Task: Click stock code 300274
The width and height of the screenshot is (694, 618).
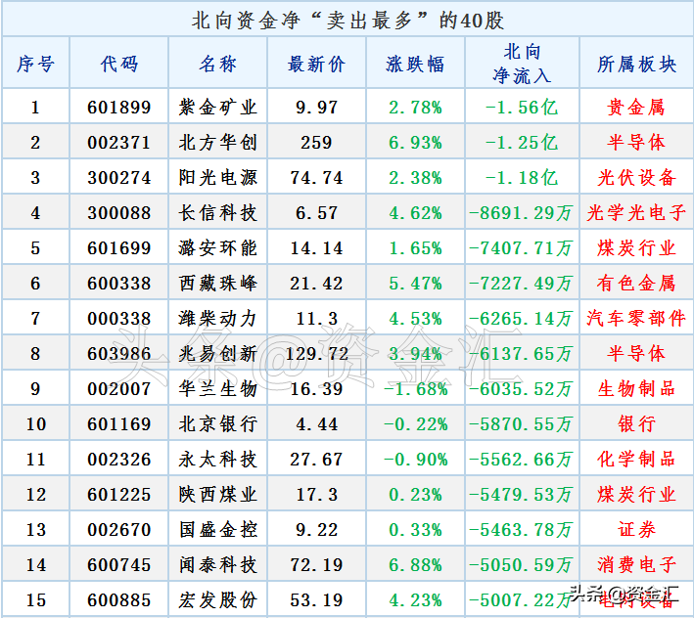Action: click(119, 178)
